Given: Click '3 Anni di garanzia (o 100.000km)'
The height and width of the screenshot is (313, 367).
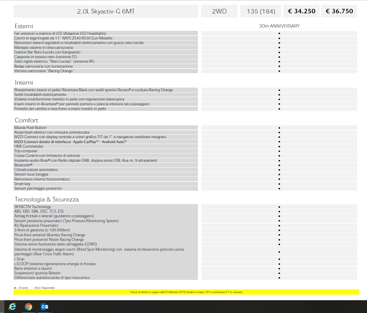Looking at the screenshot, I should pos(106,230).
